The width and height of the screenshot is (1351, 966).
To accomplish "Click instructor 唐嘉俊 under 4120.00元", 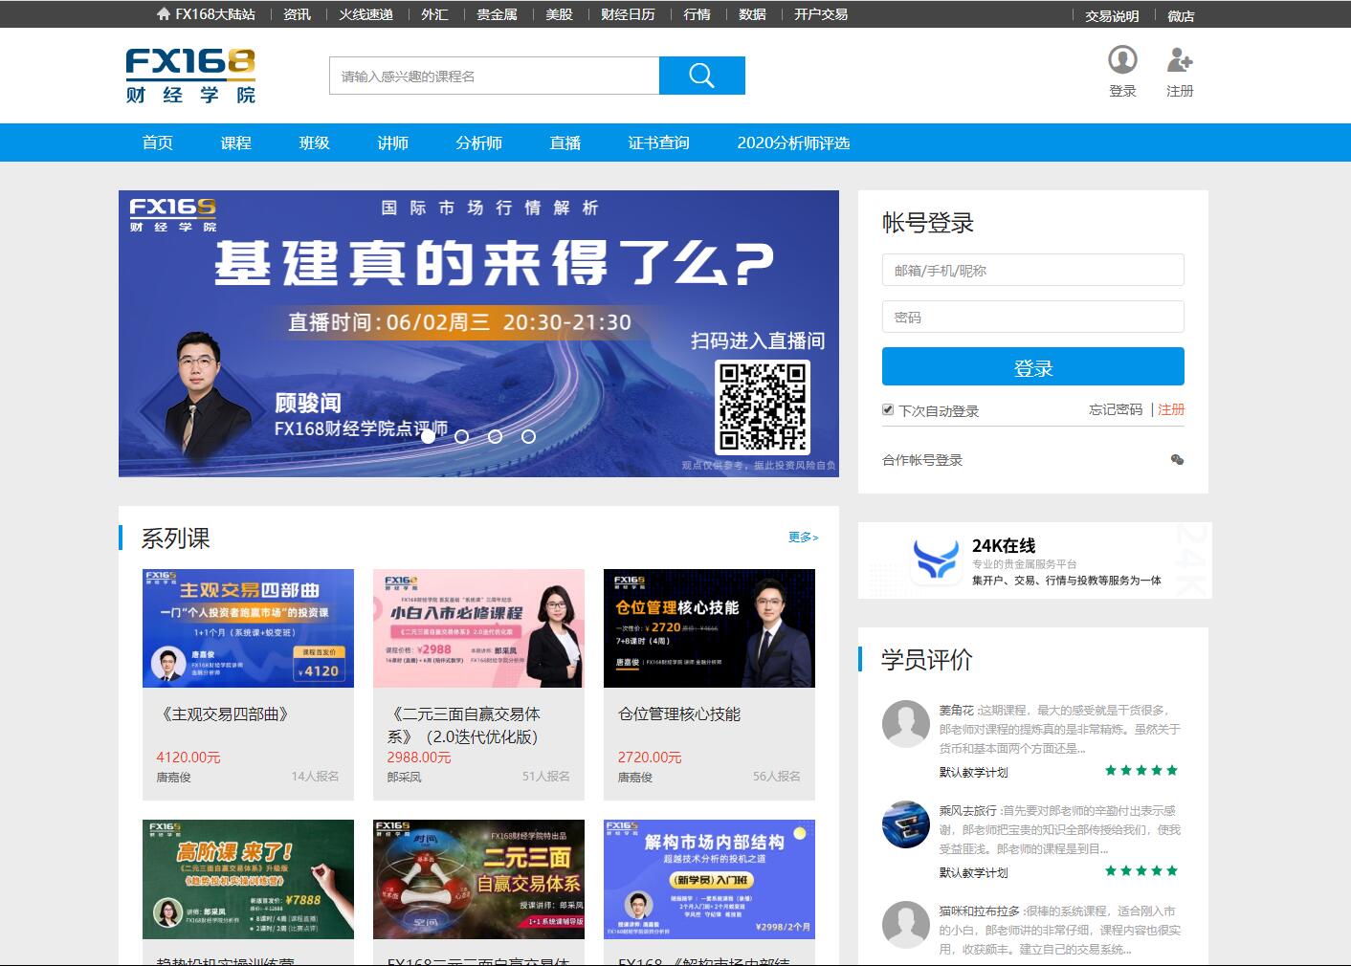I will tap(173, 778).
